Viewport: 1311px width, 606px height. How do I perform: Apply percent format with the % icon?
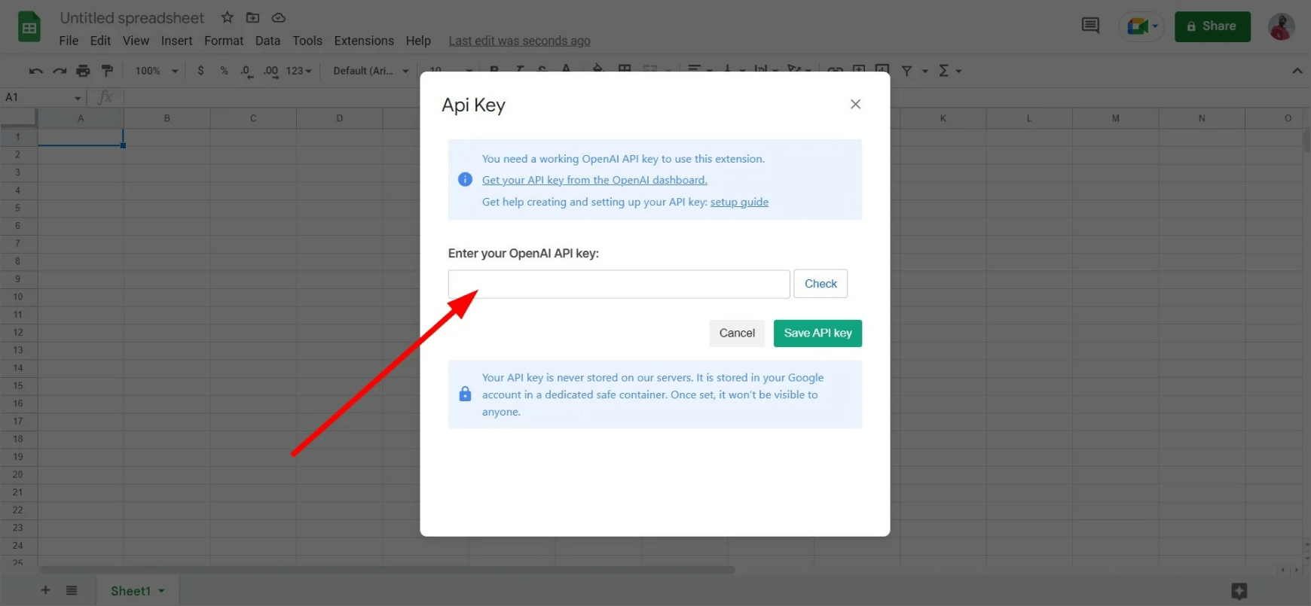tap(224, 71)
